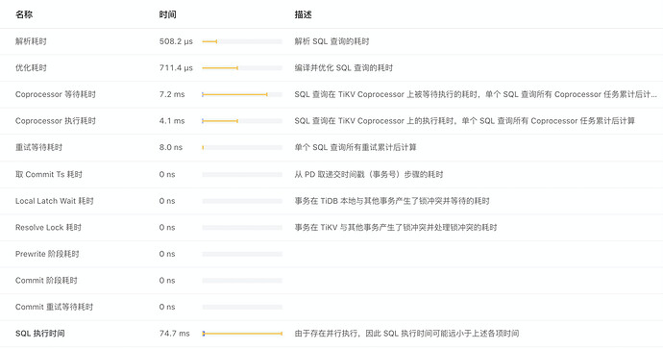663x349 pixels.
Task: Click the Prewrite 阶段耗时 empty duration bar
Action: tap(242, 254)
